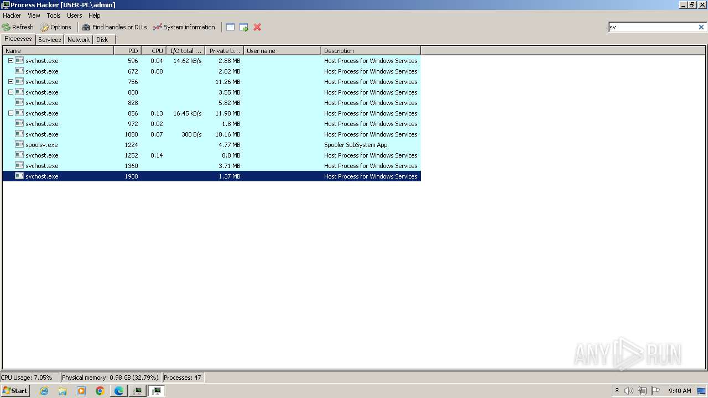Open Windows Media Player from taskbar
Image resolution: width=708 pixels, height=398 pixels.
(81, 391)
